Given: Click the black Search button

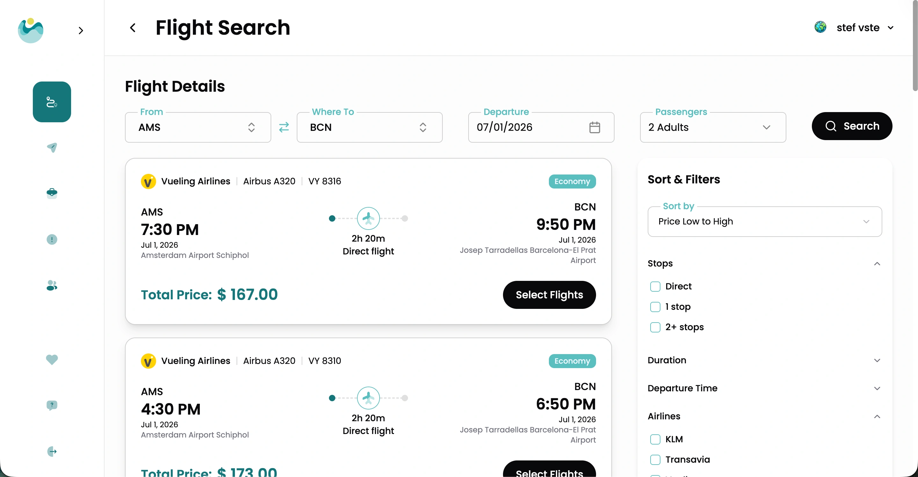Looking at the screenshot, I should 852,126.
